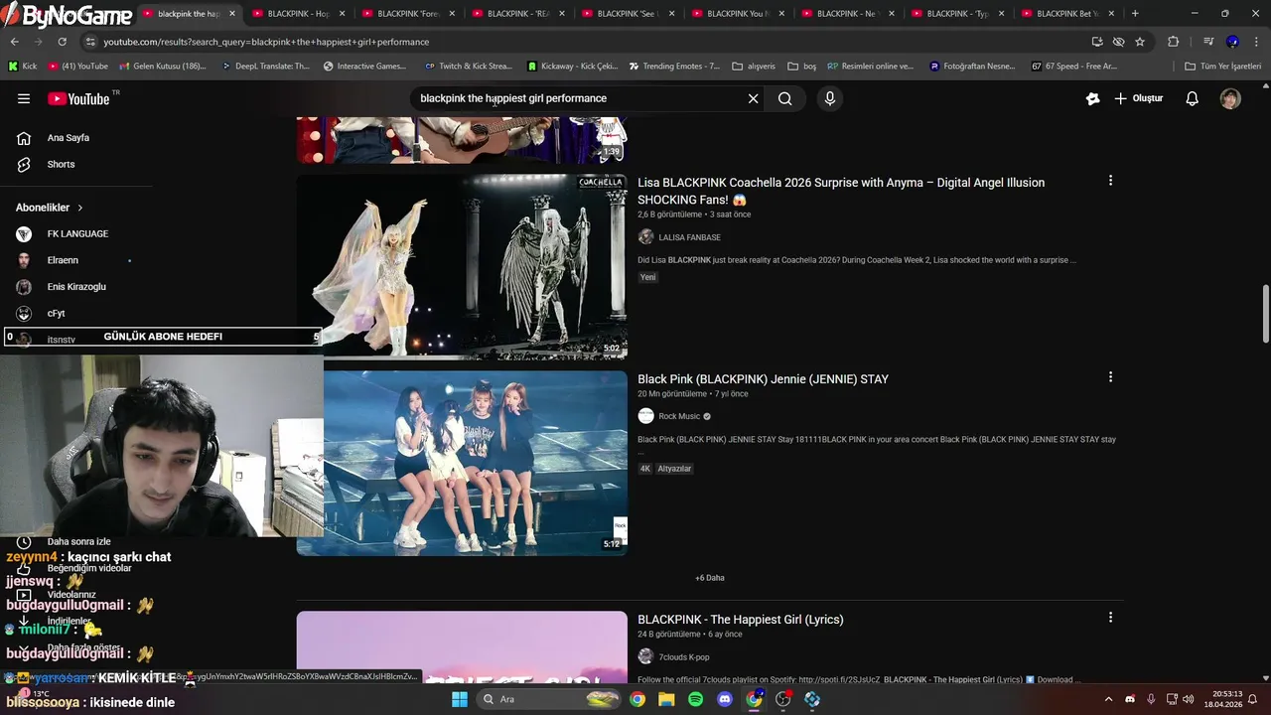The width and height of the screenshot is (1271, 715).
Task: Open File Explorer from the taskbar
Action: [x=666, y=699]
